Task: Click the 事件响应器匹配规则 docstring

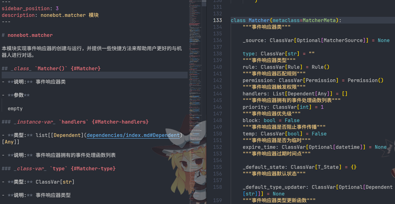Action: [x=274, y=74]
